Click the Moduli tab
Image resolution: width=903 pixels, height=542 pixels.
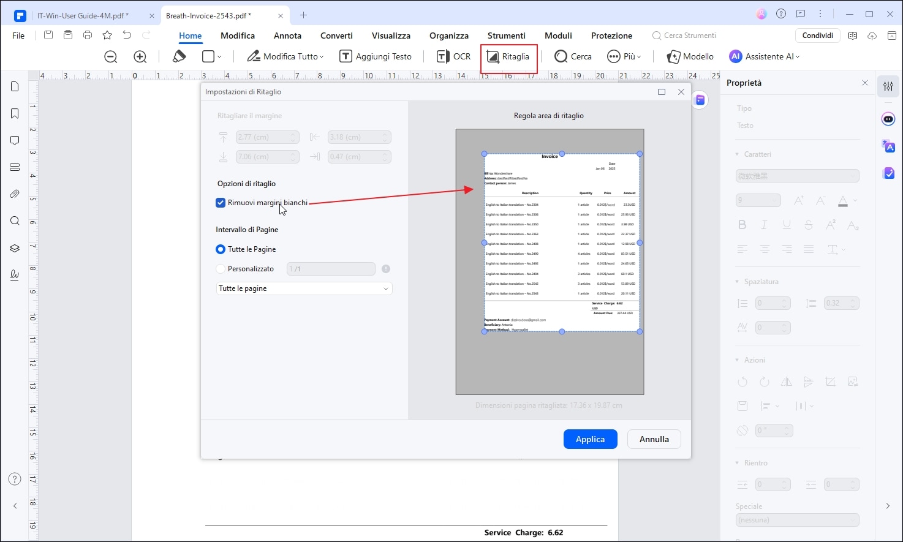pos(558,36)
